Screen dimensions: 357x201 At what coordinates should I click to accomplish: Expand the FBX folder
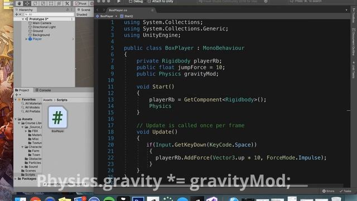tap(26, 131)
